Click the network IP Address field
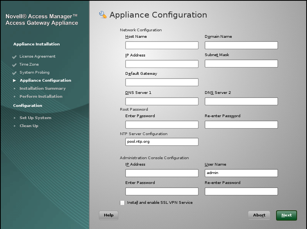Screen dimensions: 307x229 point(162,64)
